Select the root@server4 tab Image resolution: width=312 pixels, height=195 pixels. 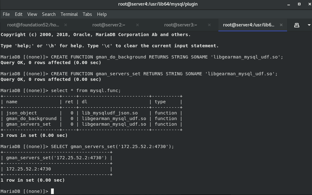coord(249,25)
